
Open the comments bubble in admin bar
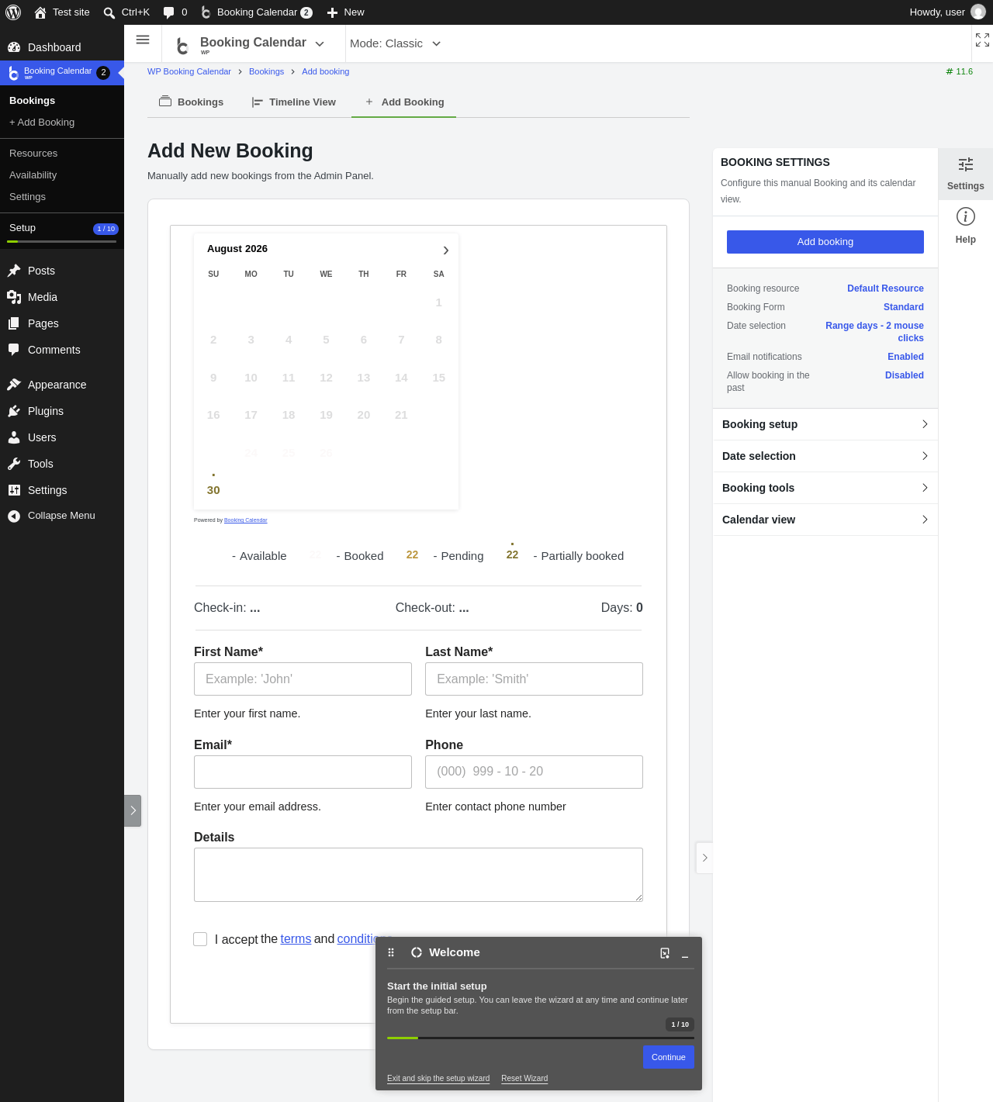click(x=168, y=12)
